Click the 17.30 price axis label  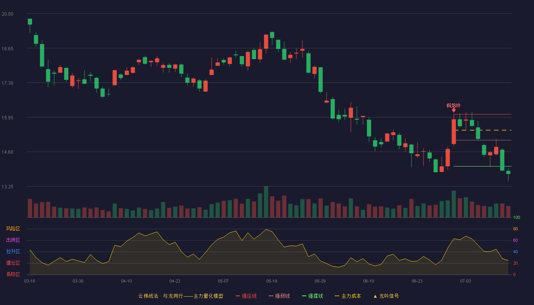[x=7, y=83]
